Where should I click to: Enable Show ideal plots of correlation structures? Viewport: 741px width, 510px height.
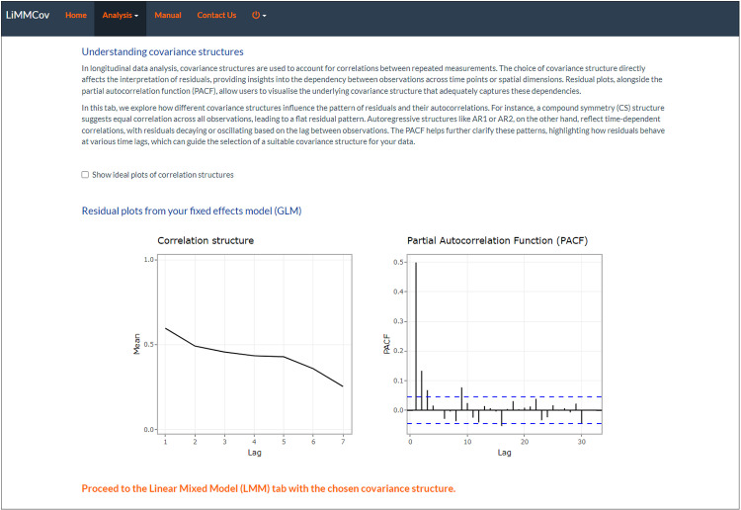85,175
